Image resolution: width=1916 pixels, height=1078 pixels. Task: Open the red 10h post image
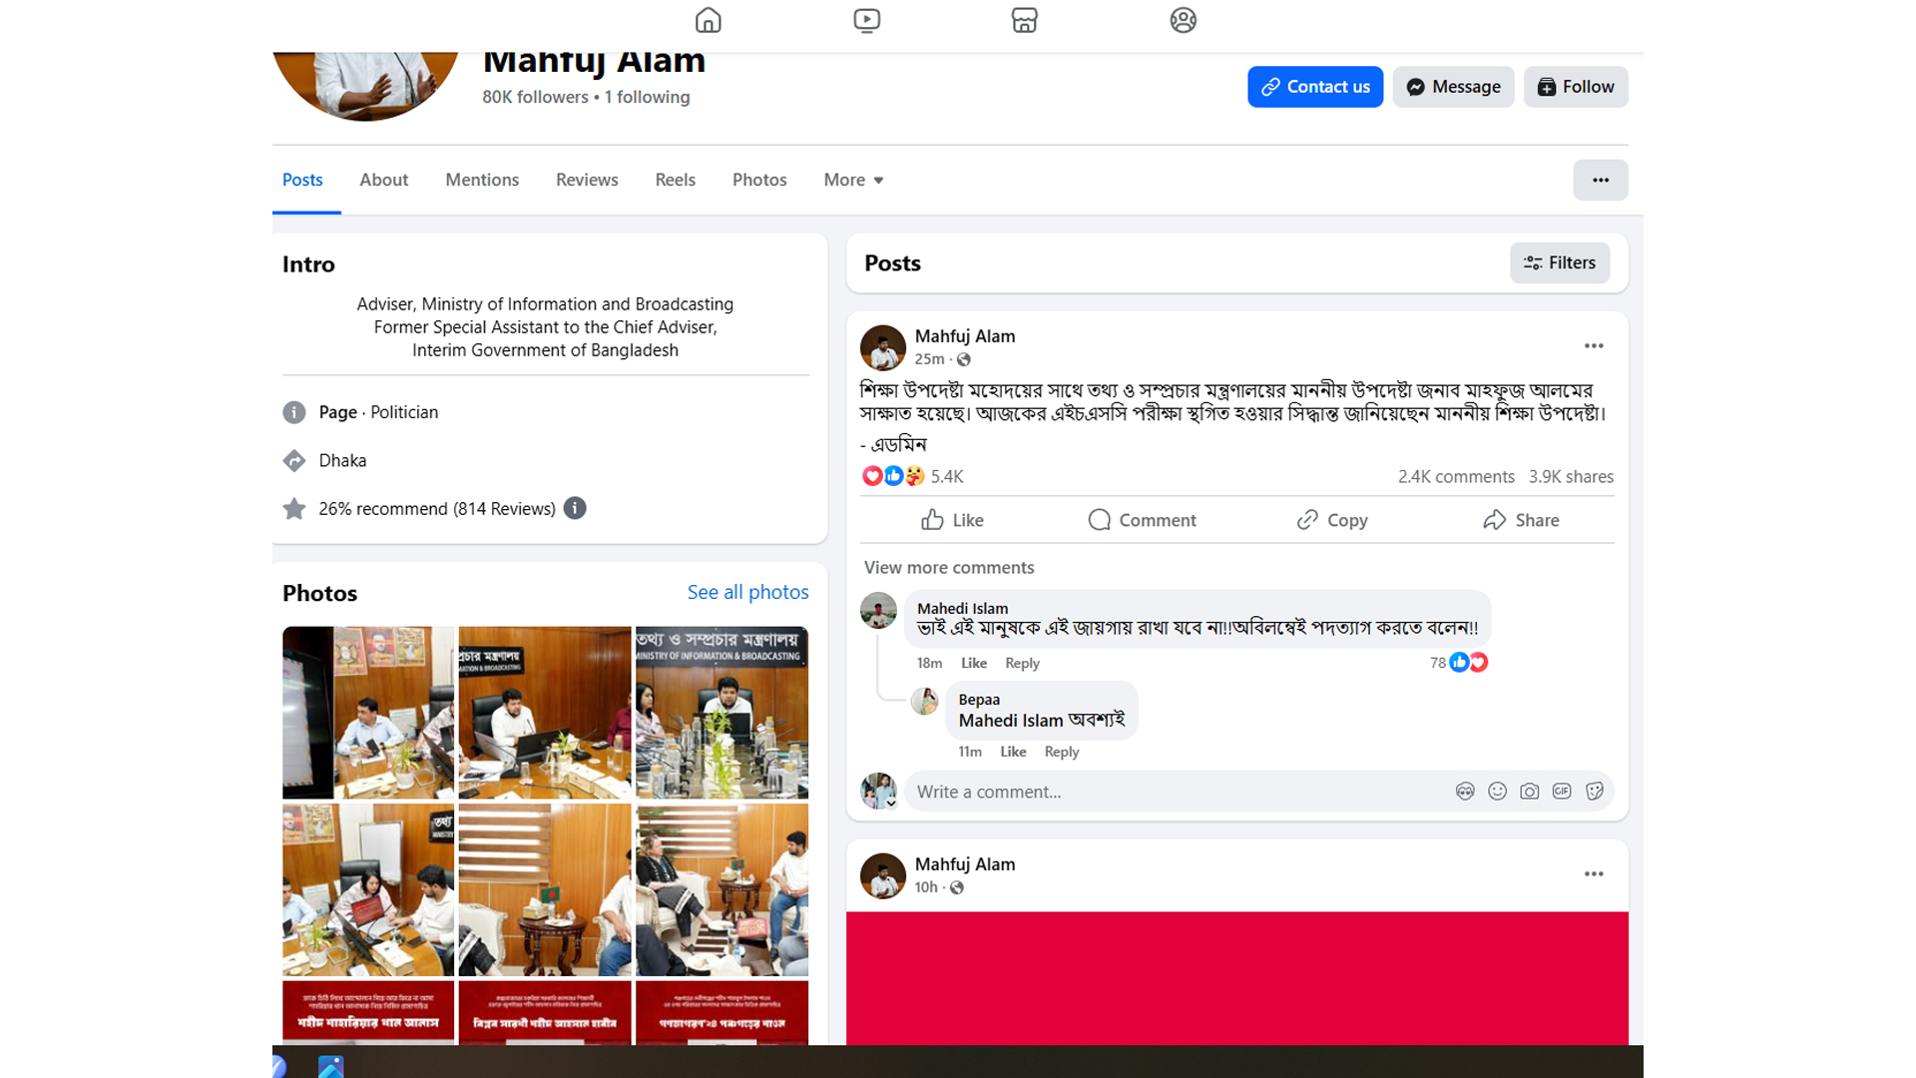coord(1236,978)
